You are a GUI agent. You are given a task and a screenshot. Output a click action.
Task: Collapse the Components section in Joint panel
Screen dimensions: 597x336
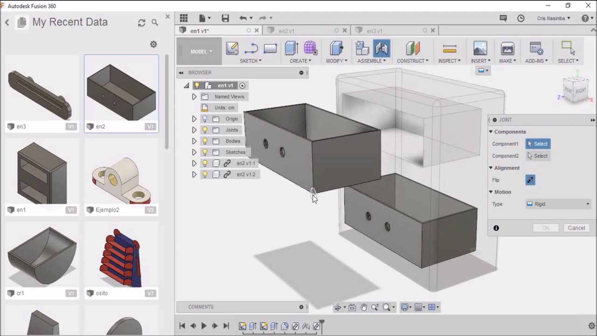point(491,132)
